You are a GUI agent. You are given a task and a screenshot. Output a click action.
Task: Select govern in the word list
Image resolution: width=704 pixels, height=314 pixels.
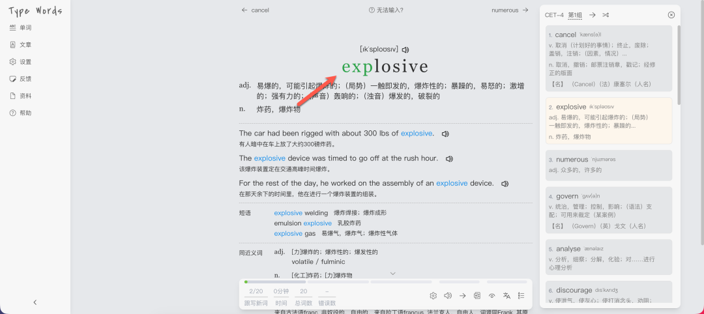(609, 210)
